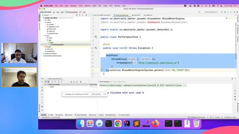Open the run configuration dropdown PerformanceTest.test
Image resolution: width=239 pixels, height=134 pixels.
tap(211, 12)
